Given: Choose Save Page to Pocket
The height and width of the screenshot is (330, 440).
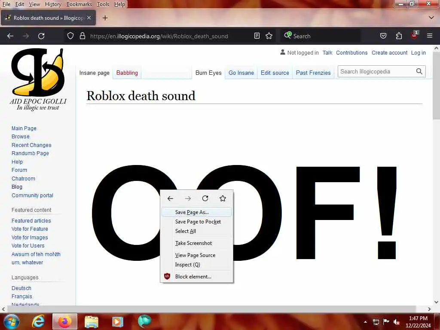Looking at the screenshot, I should (x=197, y=222).
